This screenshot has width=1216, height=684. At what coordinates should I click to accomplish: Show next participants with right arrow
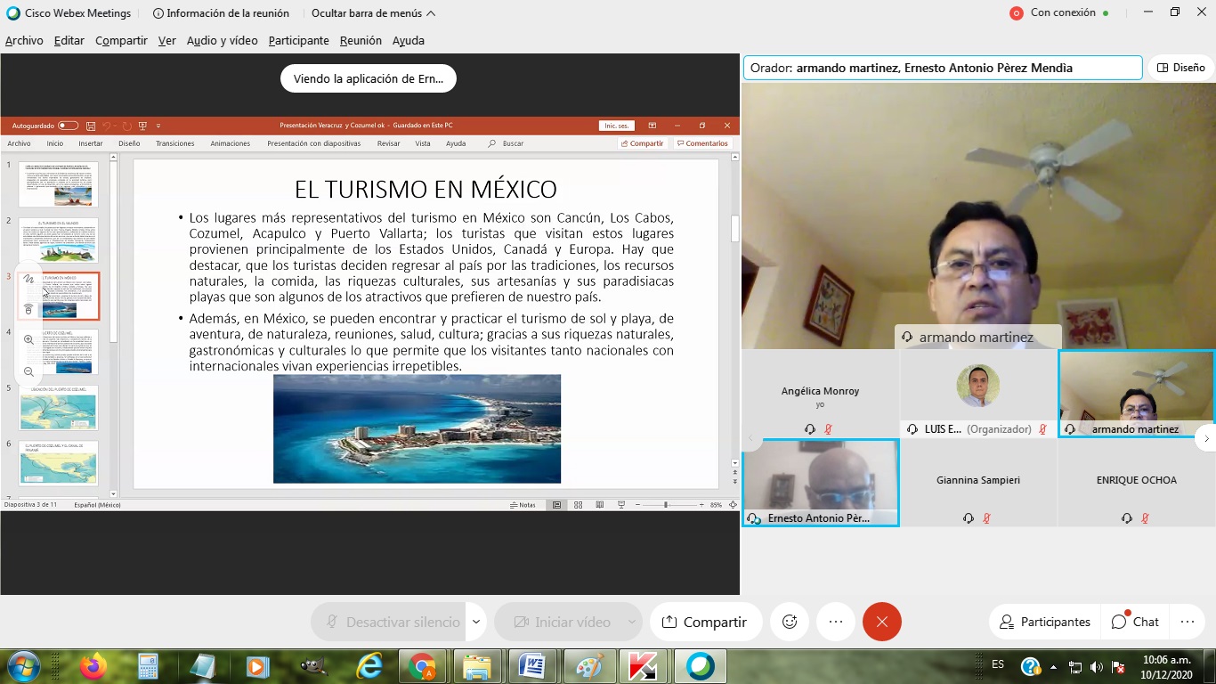[x=1206, y=437]
